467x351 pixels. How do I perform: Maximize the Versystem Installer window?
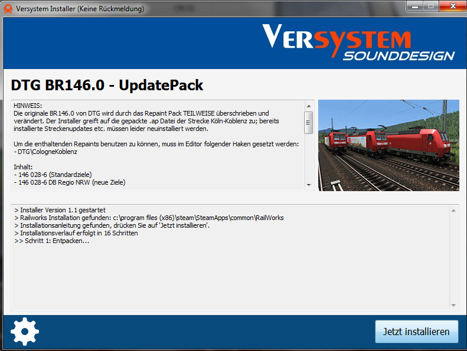pyautogui.click(x=431, y=6)
